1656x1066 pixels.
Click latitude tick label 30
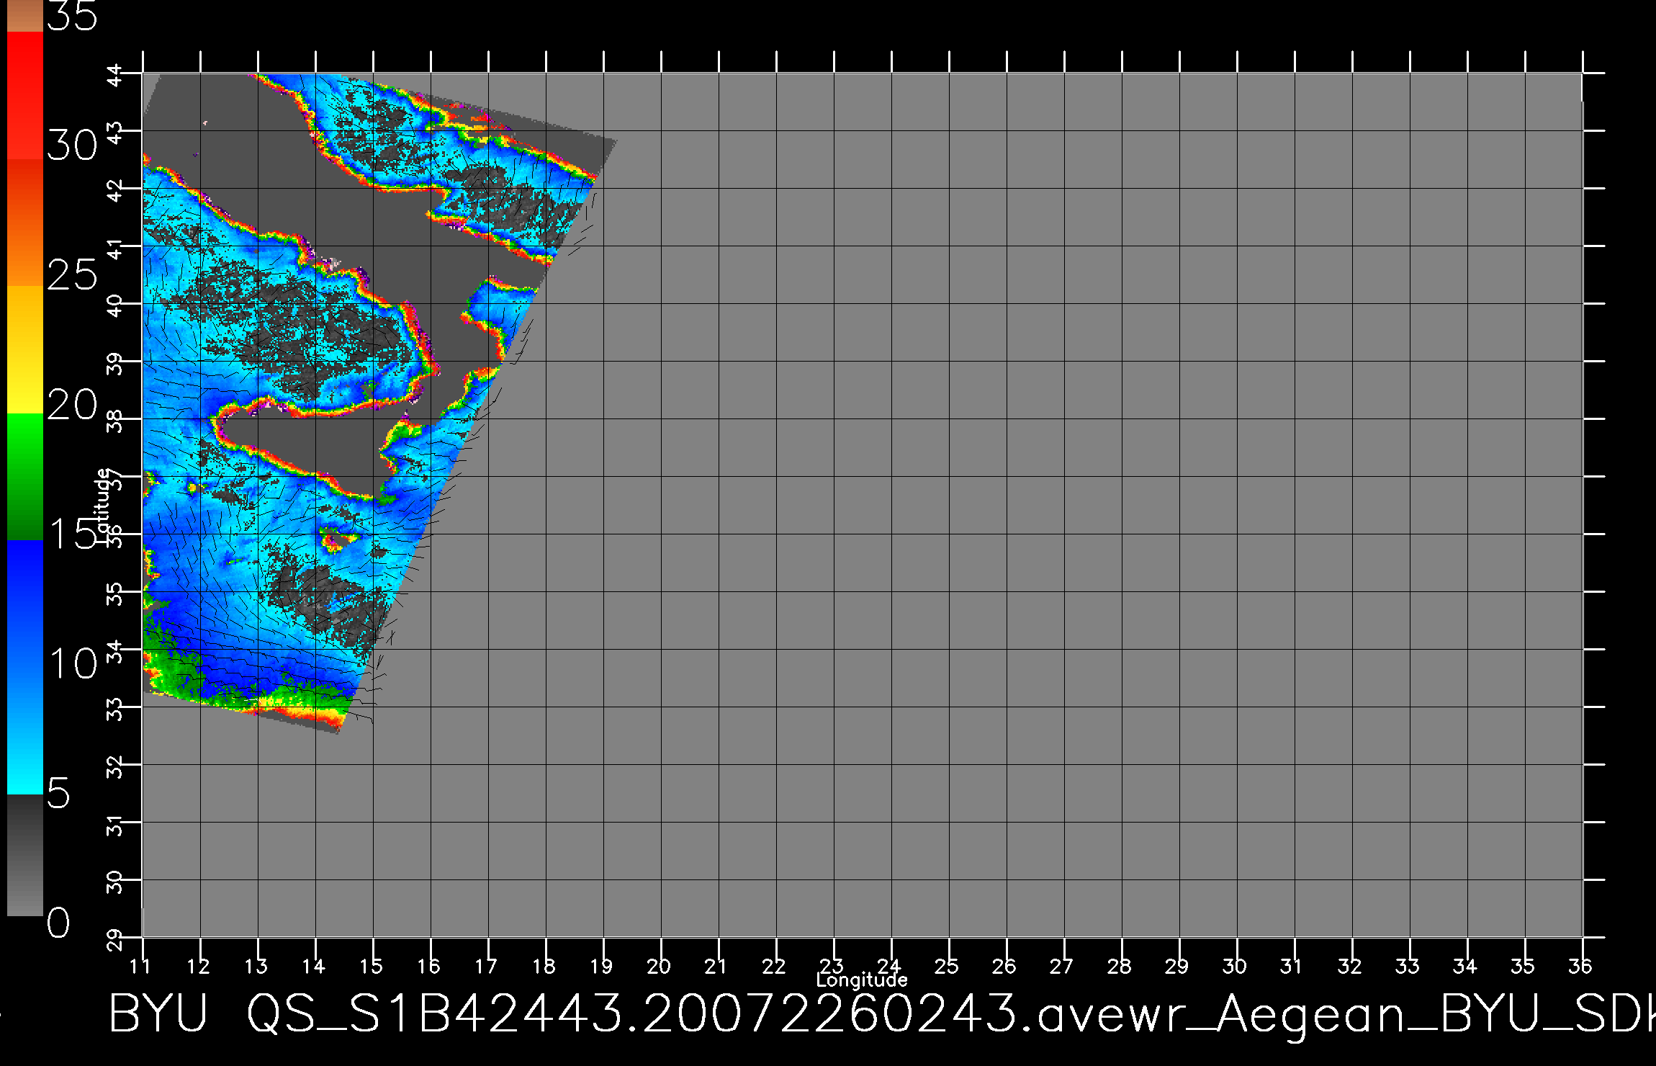(x=115, y=881)
